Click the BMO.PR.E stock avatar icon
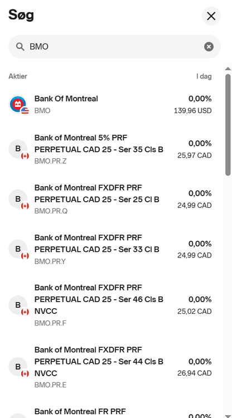Viewport: 232px width, 418px height. point(18,367)
